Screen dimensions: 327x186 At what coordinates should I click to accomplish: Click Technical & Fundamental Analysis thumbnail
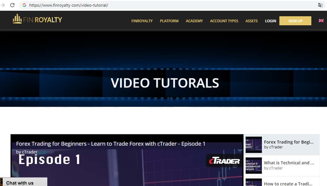(x=253, y=166)
